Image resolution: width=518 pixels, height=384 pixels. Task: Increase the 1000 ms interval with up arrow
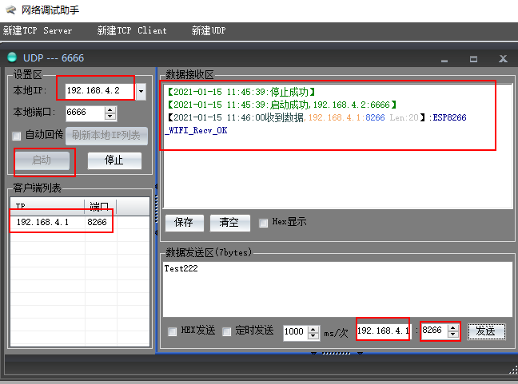313,329
